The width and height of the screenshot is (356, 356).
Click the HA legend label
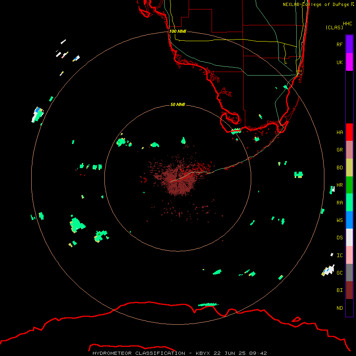339,132
